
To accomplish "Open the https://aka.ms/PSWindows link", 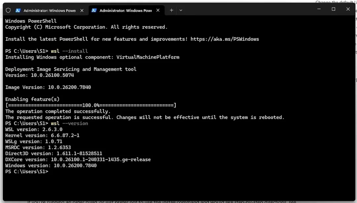I will 225,39.
